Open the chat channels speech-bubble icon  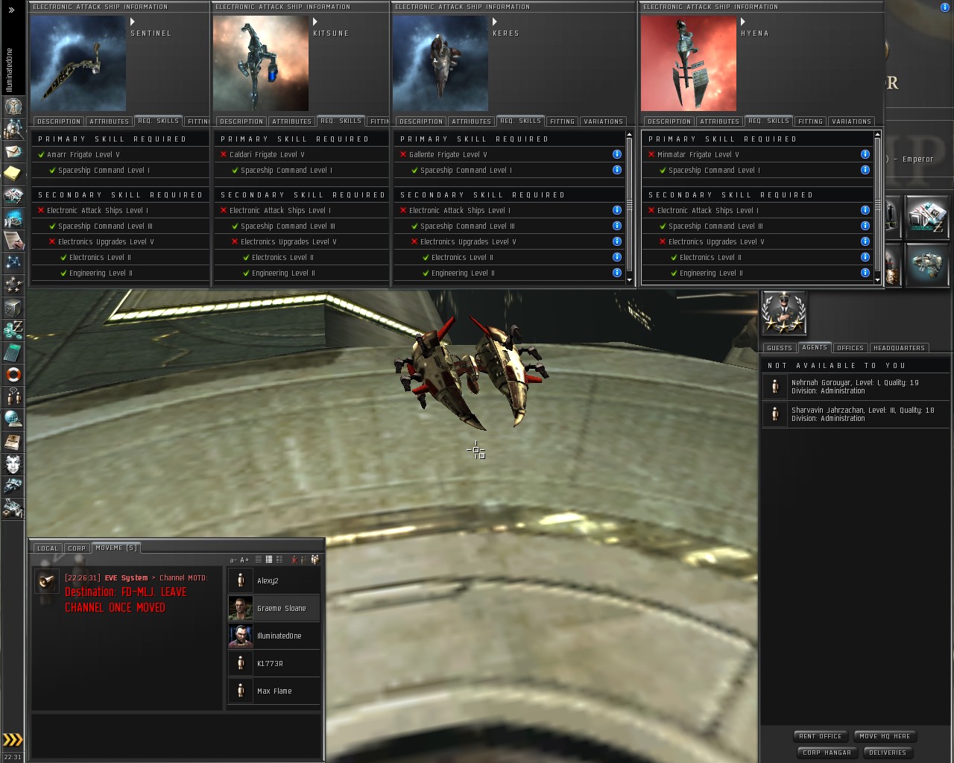[x=13, y=396]
